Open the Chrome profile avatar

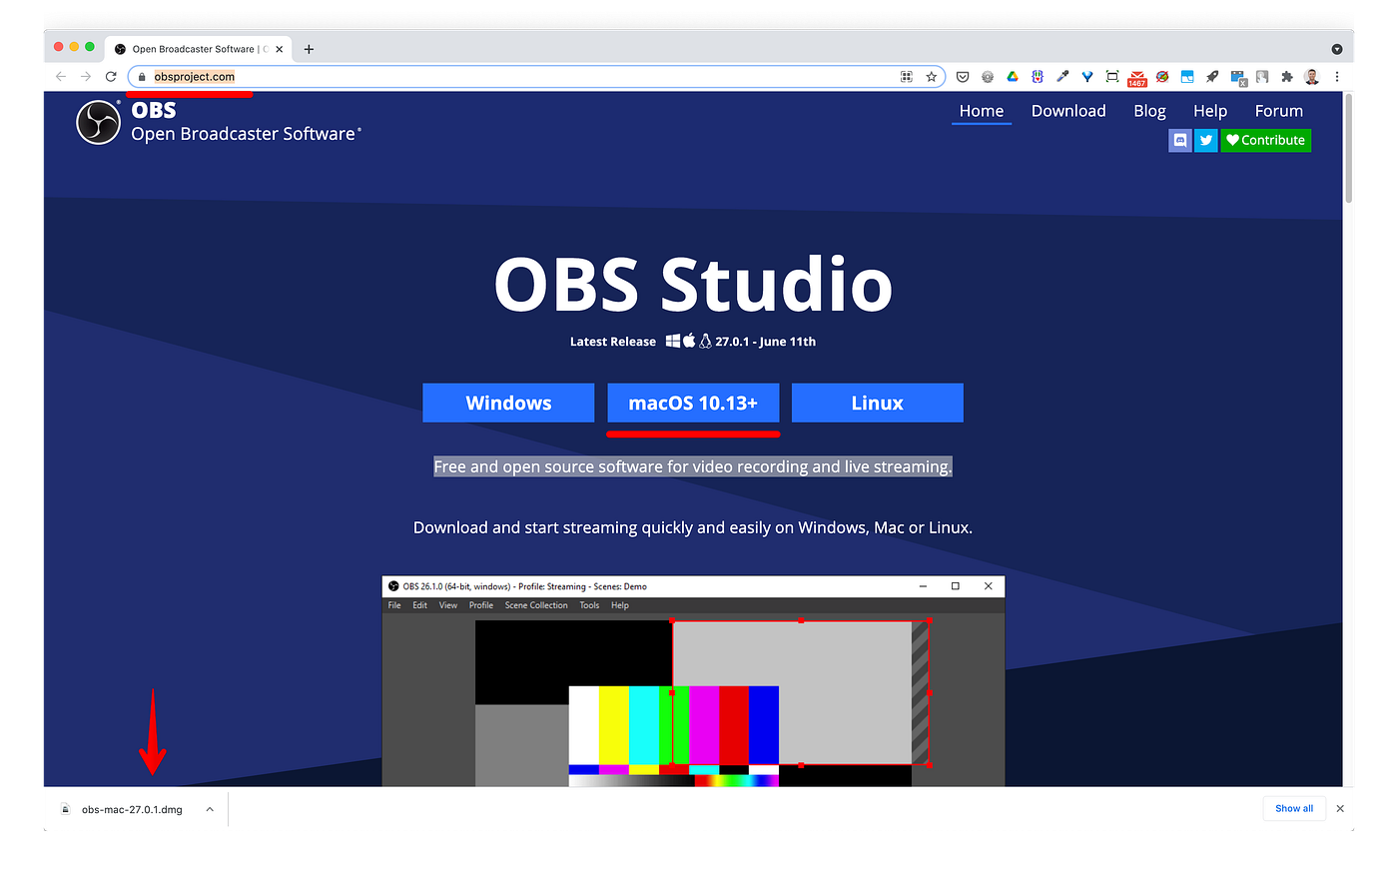[1312, 77]
